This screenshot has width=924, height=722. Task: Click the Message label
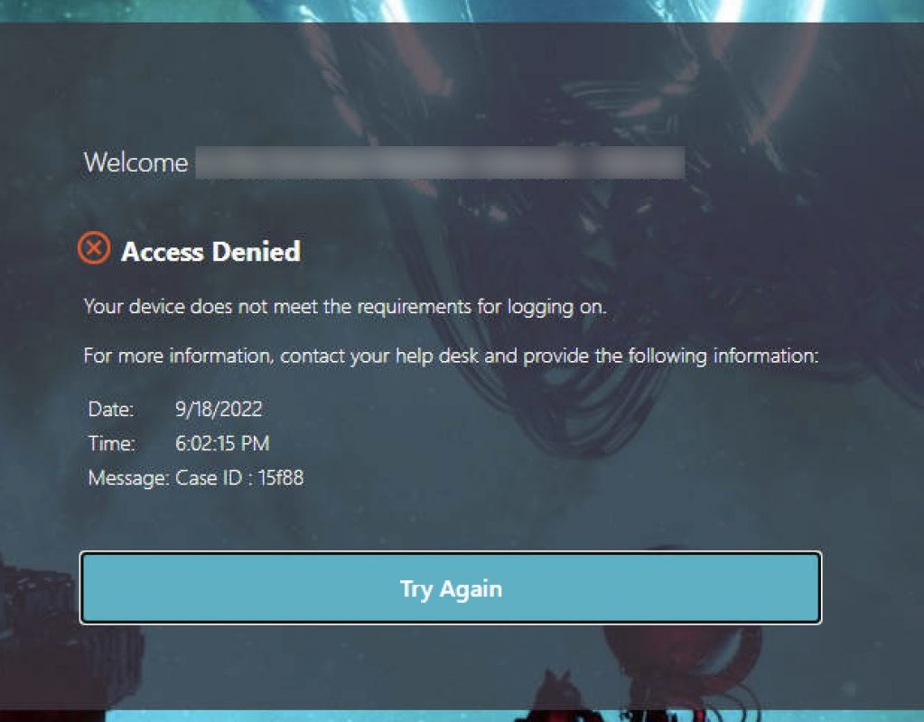[127, 478]
